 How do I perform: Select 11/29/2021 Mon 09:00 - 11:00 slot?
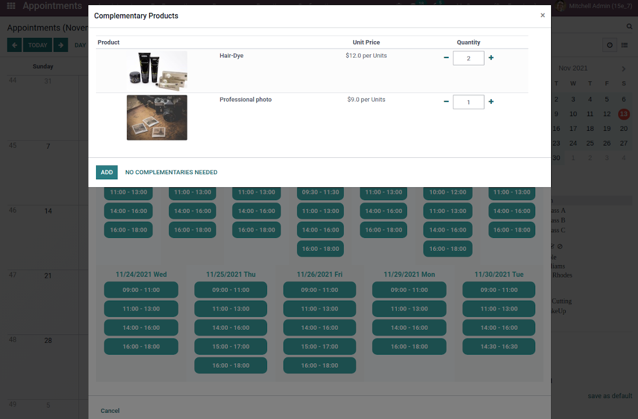[x=409, y=290]
